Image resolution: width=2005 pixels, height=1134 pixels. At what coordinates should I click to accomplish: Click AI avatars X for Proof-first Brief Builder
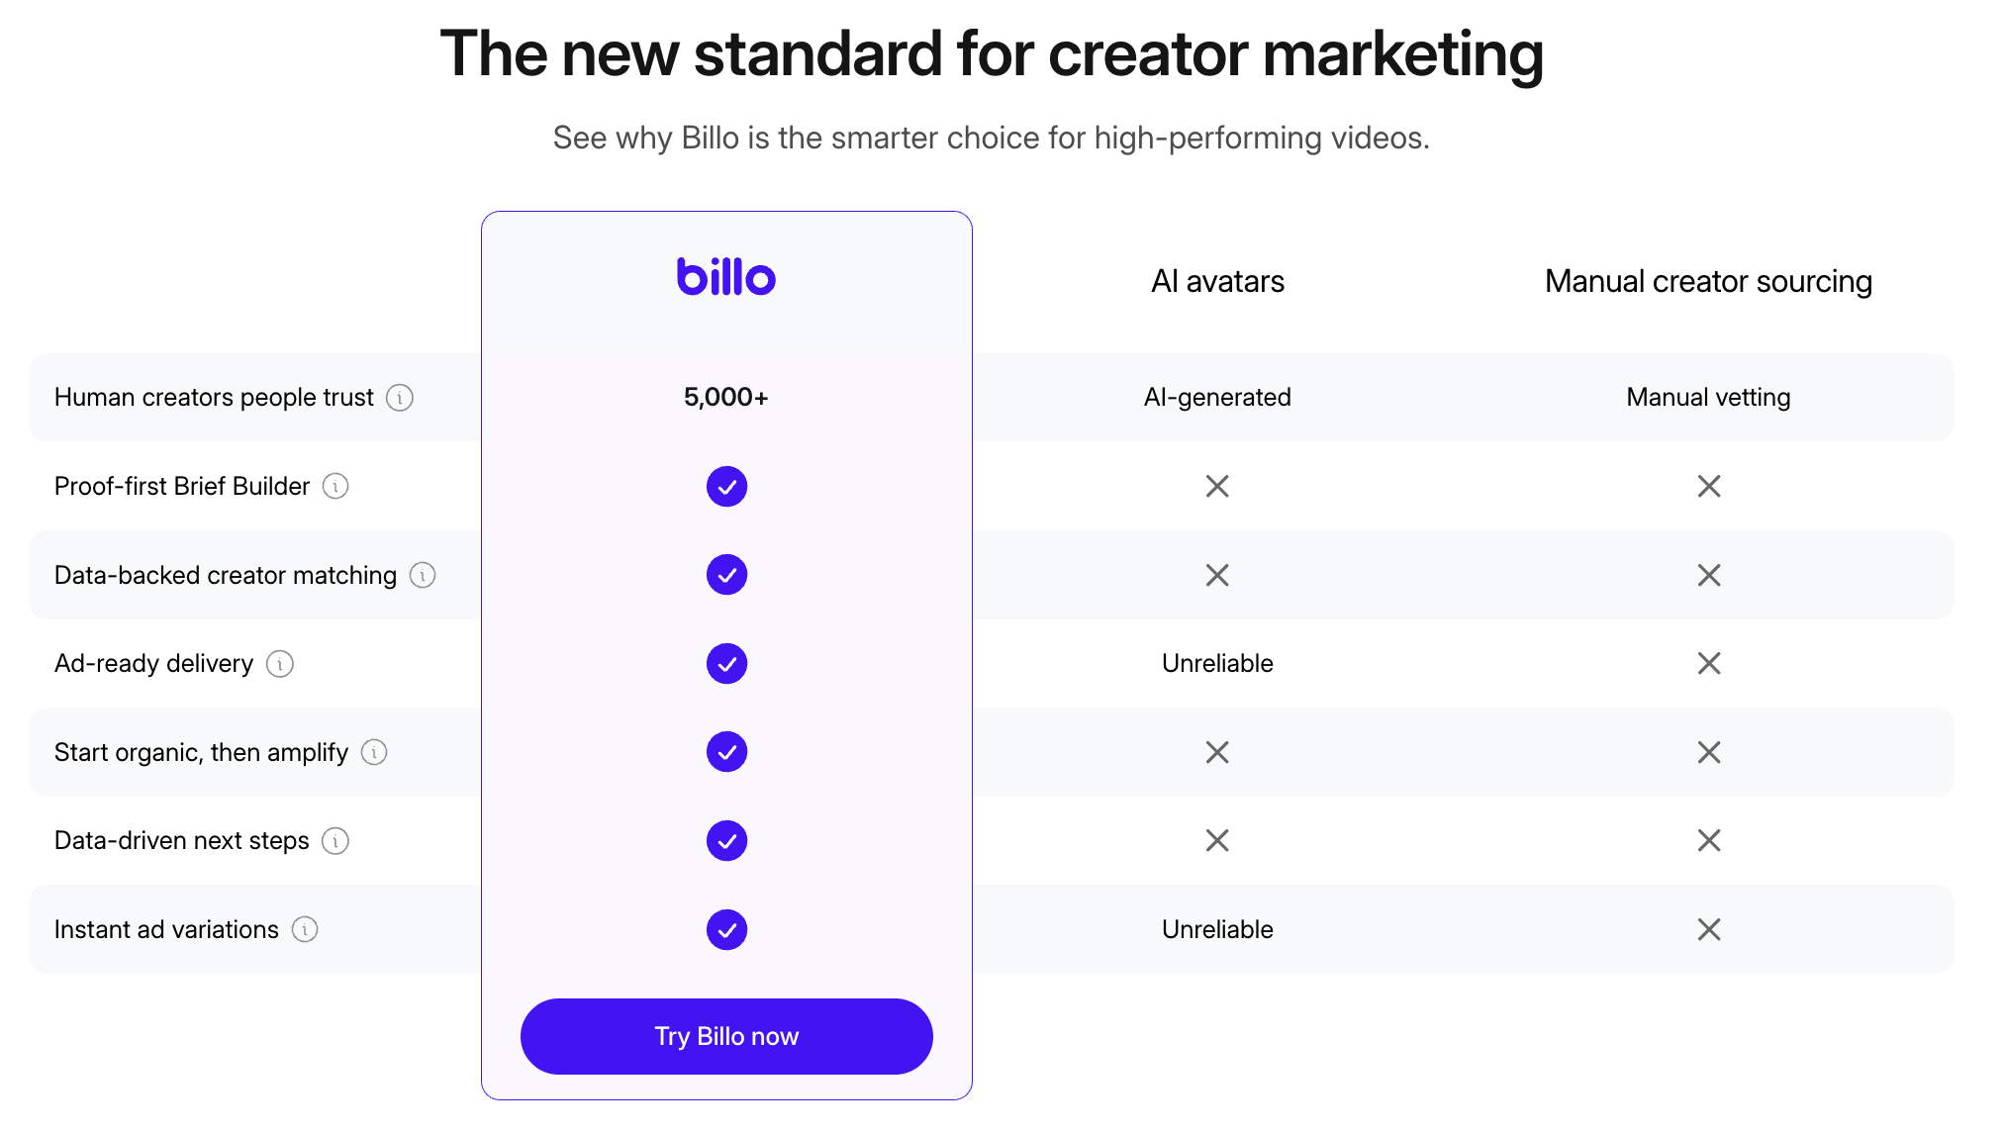[x=1217, y=487]
